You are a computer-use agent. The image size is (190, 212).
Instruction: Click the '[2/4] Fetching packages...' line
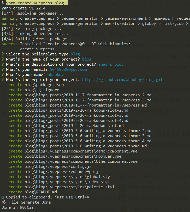click(x=31, y=29)
